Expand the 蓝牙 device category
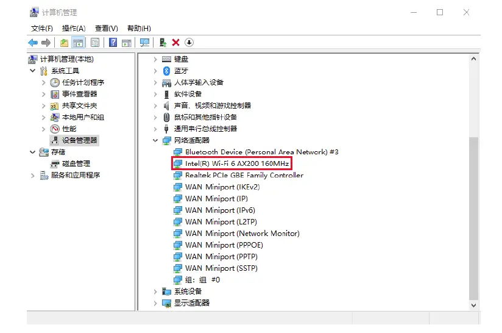The image size is (502, 333). point(155,71)
